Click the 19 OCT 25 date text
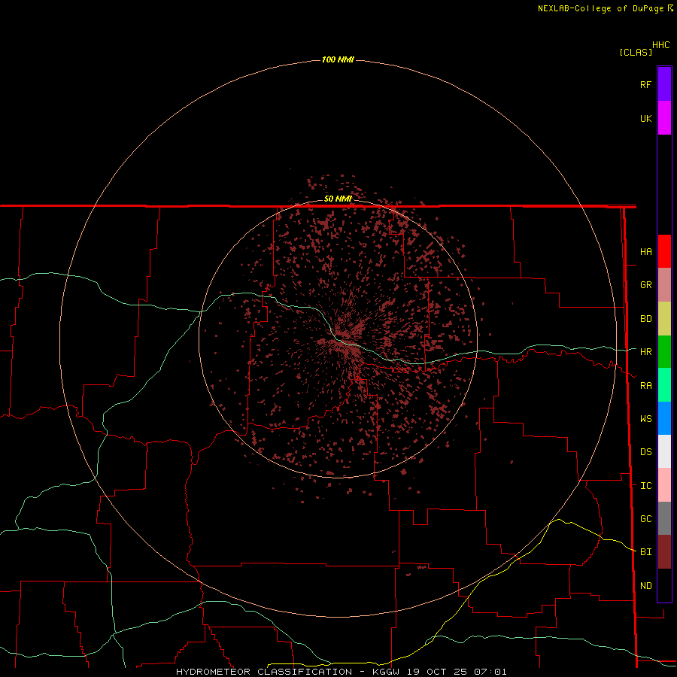677x677 pixels. click(436, 672)
